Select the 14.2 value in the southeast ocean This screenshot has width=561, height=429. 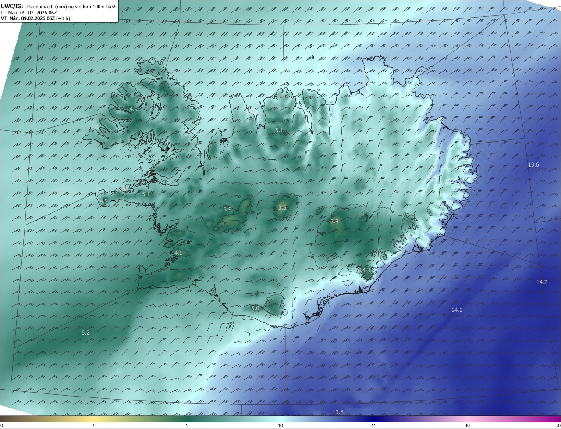pos(542,282)
